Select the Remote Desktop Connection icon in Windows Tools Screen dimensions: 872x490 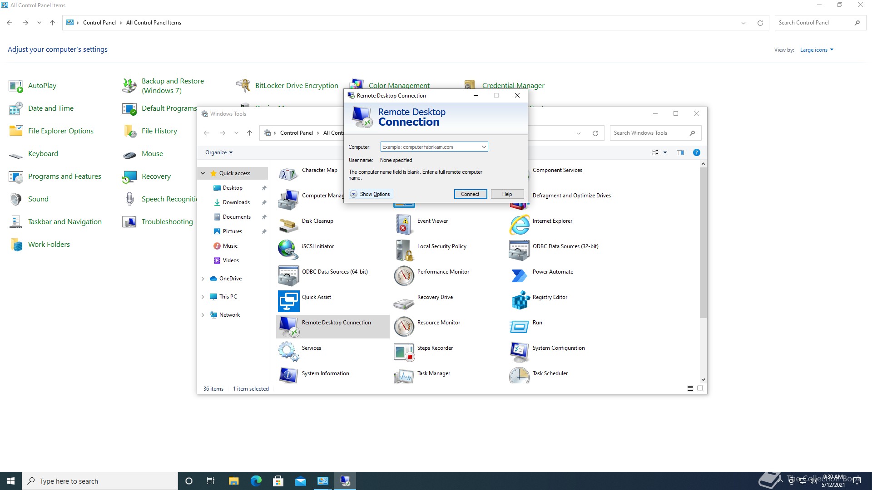288,327
